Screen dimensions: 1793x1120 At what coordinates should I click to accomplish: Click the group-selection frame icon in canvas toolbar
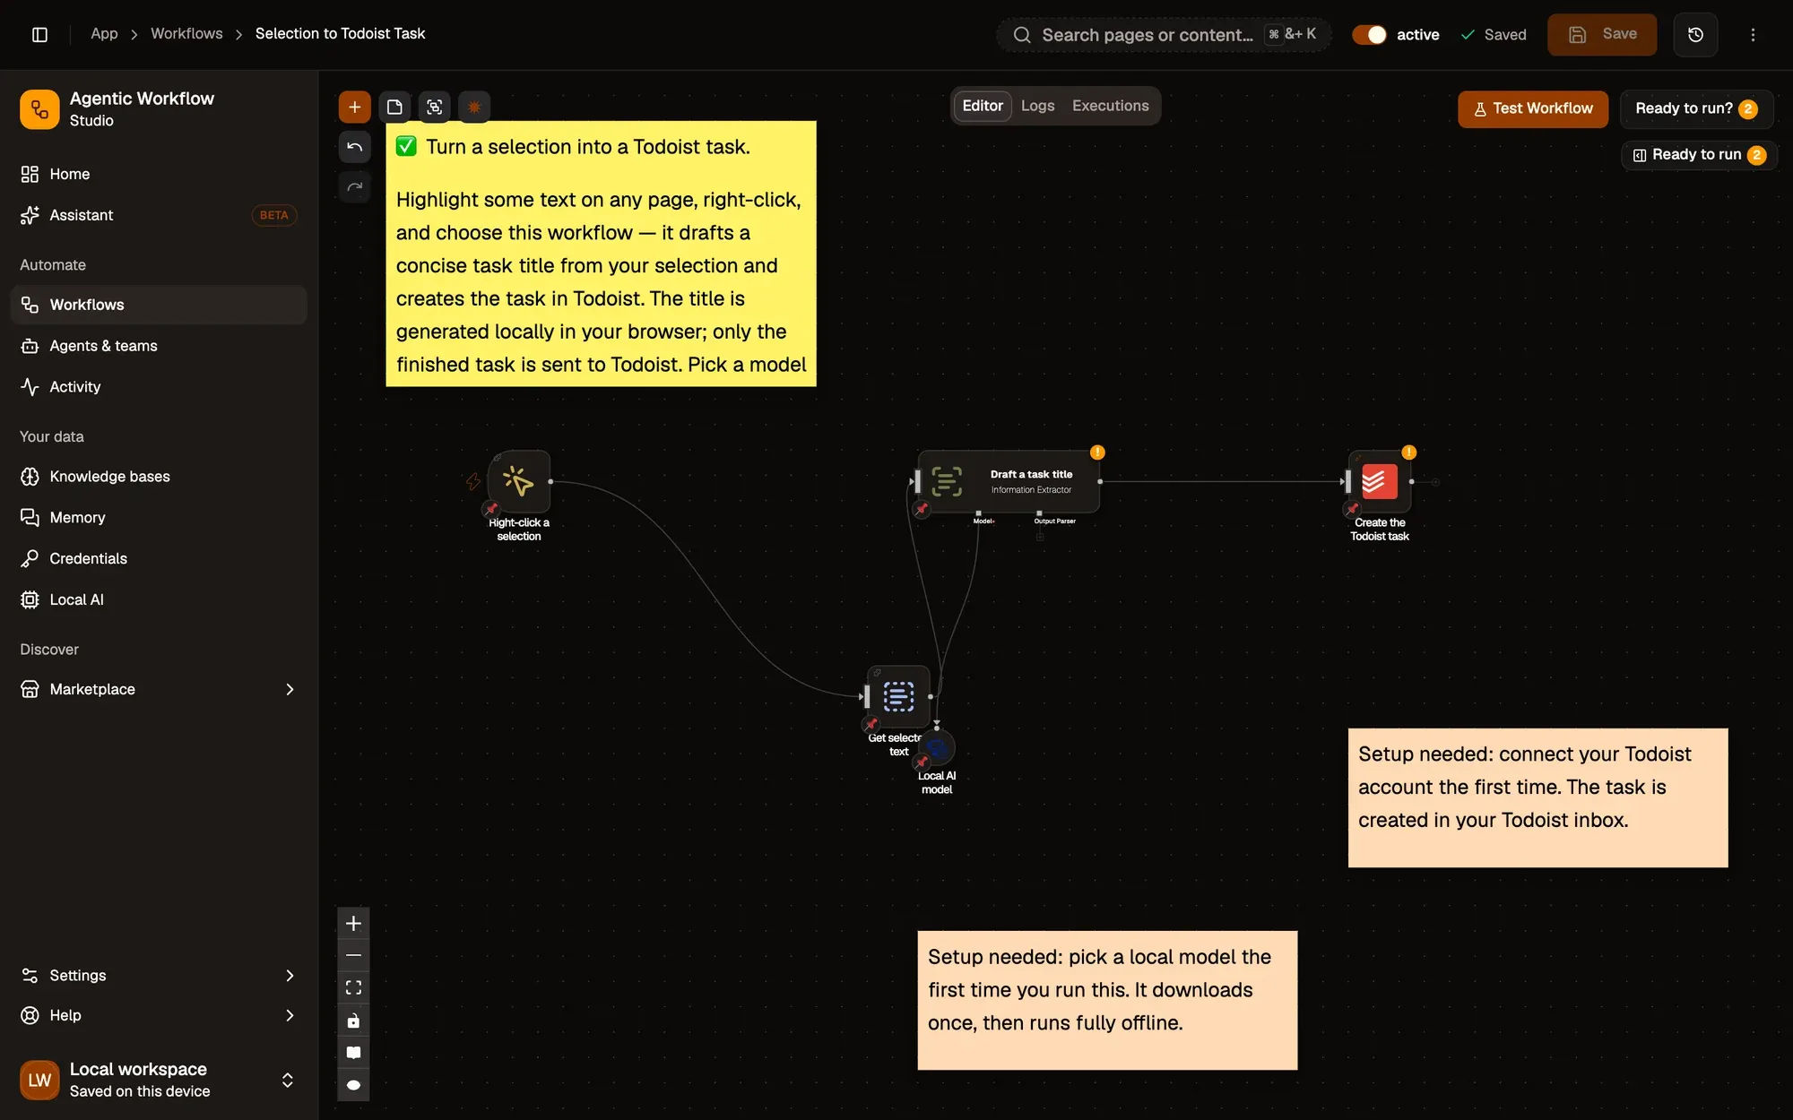pyautogui.click(x=435, y=107)
